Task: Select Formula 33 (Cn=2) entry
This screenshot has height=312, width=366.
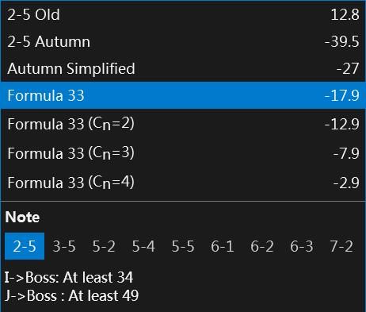Action: 183,124
